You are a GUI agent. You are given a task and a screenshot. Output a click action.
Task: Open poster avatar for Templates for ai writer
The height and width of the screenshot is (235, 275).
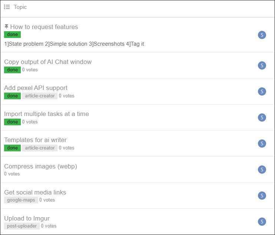pos(262,144)
